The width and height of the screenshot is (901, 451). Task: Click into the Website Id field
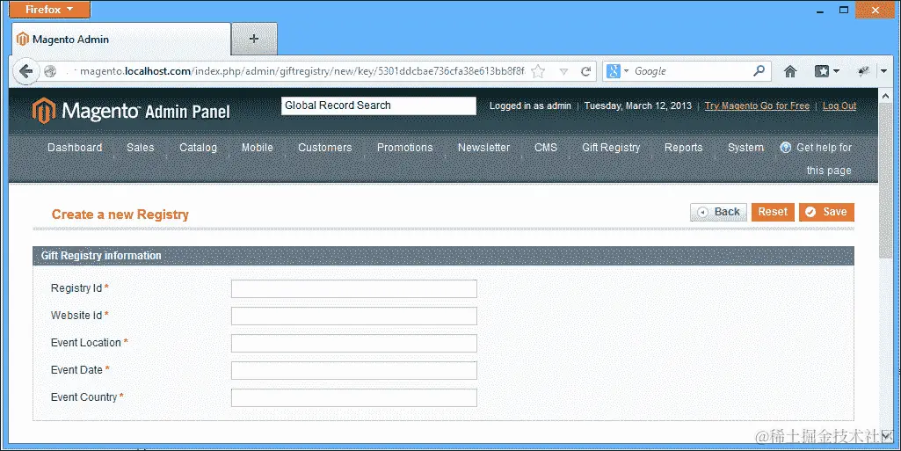[354, 316]
